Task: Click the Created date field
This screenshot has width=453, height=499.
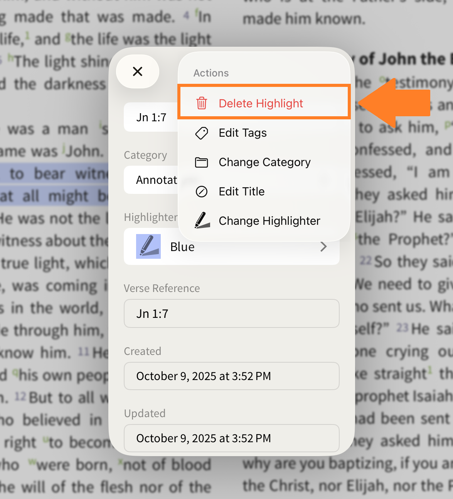Action: pos(232,376)
